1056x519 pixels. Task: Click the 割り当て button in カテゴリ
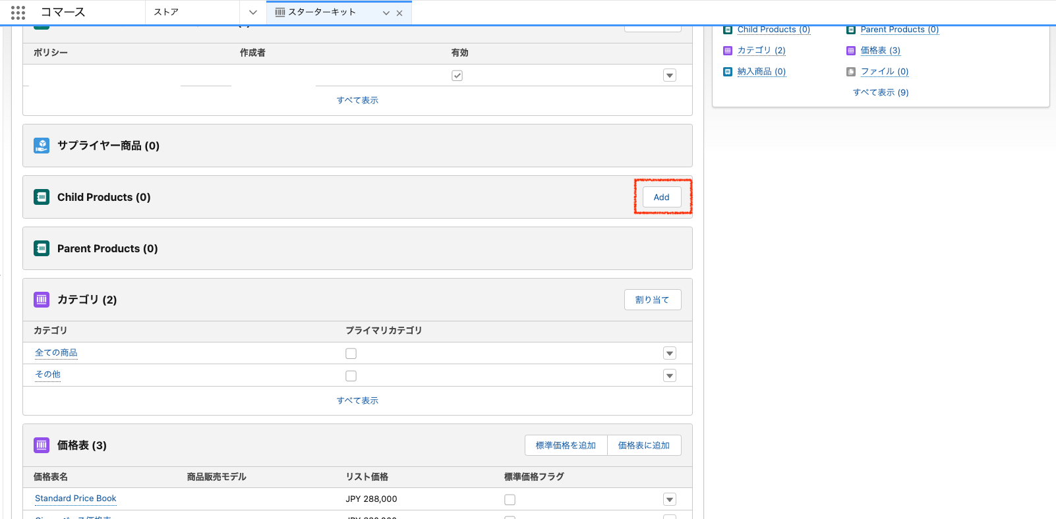point(653,300)
